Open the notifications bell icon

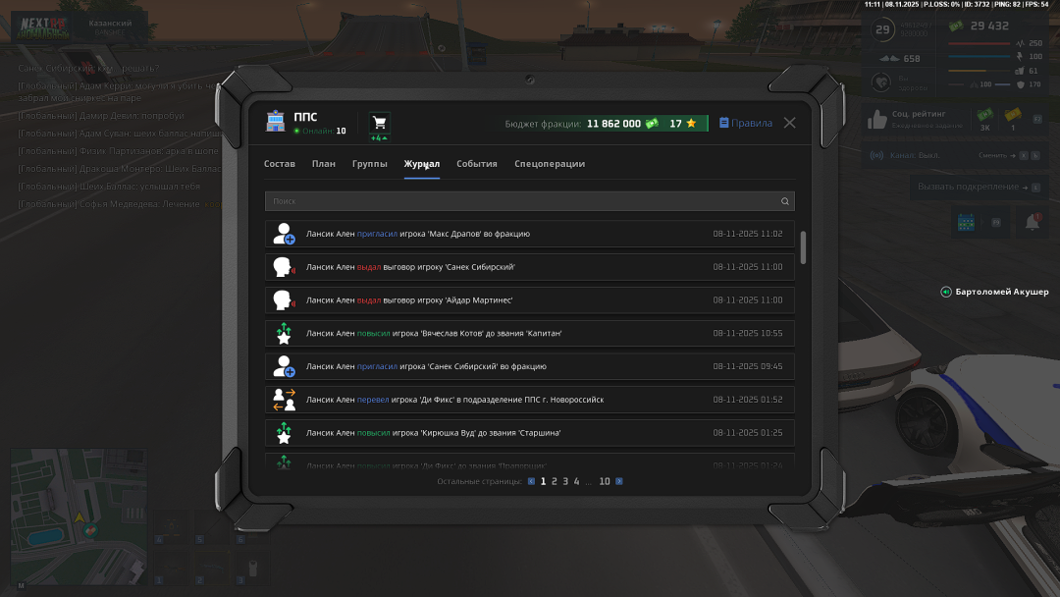pos(1032,222)
